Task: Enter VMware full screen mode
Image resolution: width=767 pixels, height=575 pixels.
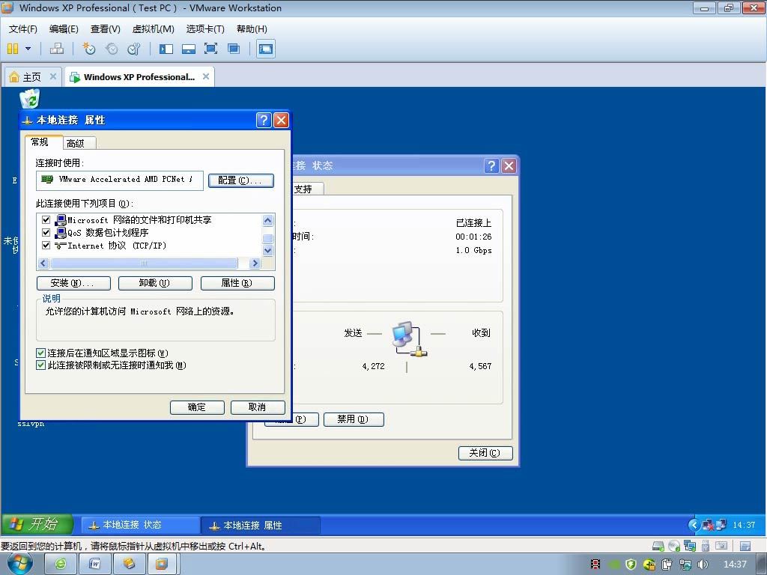Action: [x=210, y=49]
